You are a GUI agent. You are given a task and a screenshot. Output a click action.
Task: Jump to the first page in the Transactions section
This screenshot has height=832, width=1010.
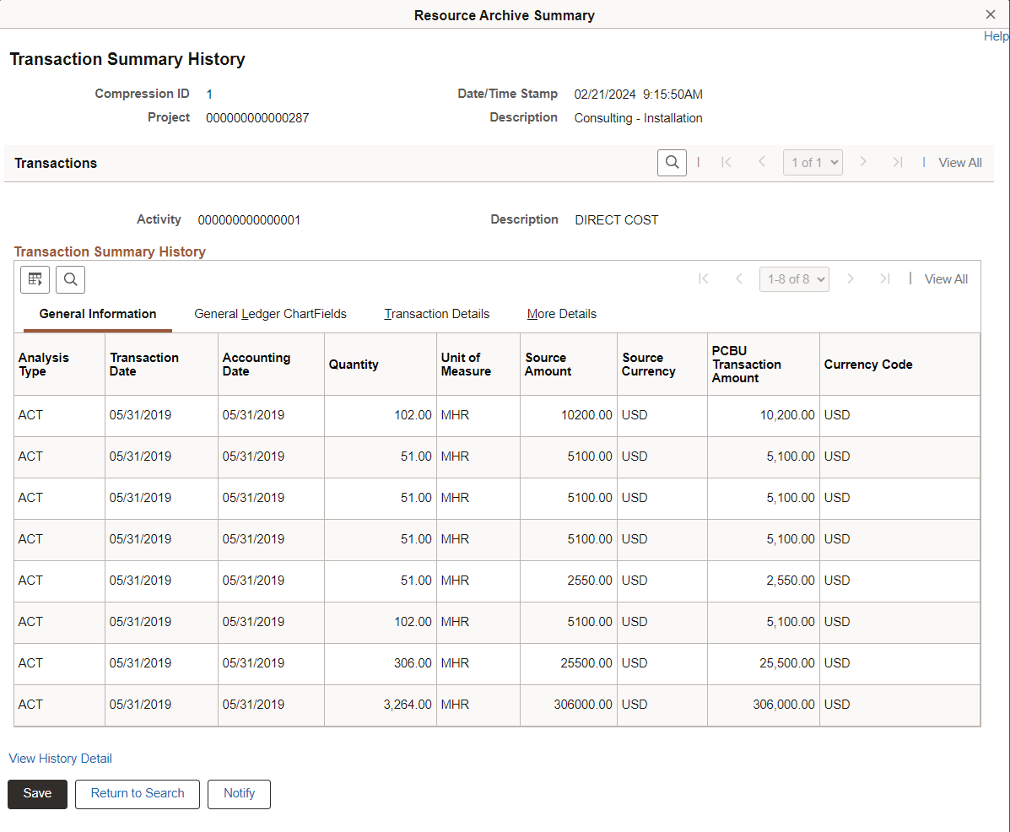point(726,162)
